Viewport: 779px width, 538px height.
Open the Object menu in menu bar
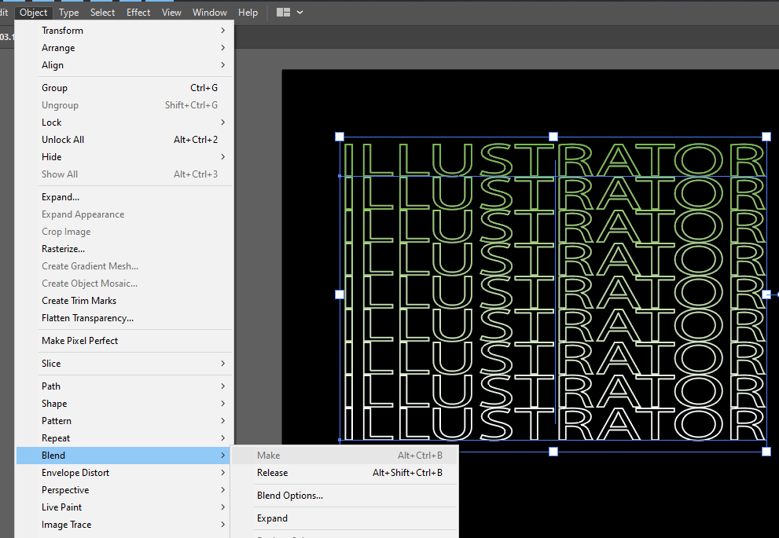point(33,13)
